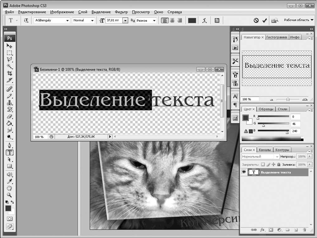
Task: Toggle Character and Paragraph palettes
Action: click(x=217, y=21)
